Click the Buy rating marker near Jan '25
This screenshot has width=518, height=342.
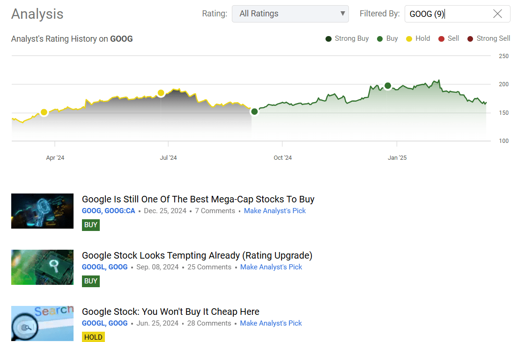tap(387, 85)
